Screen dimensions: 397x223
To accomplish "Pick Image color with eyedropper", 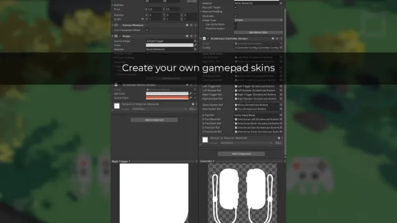I will click(195, 45).
